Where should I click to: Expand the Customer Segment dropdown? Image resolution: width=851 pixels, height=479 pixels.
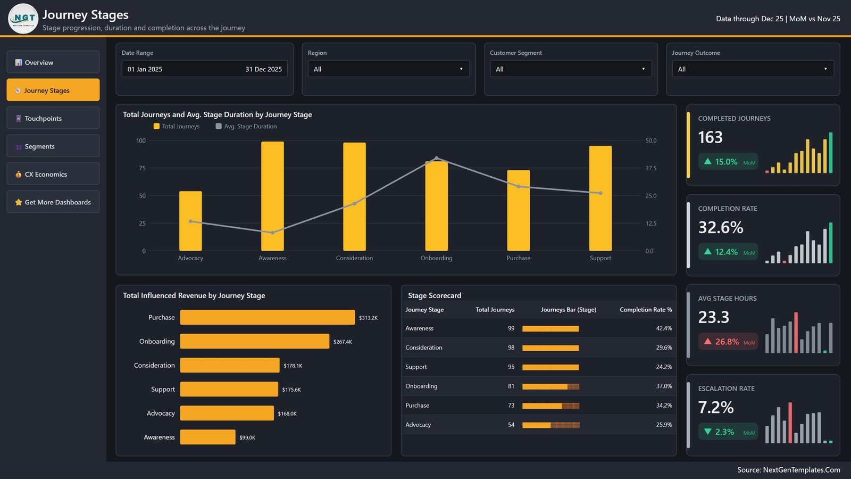coord(571,69)
